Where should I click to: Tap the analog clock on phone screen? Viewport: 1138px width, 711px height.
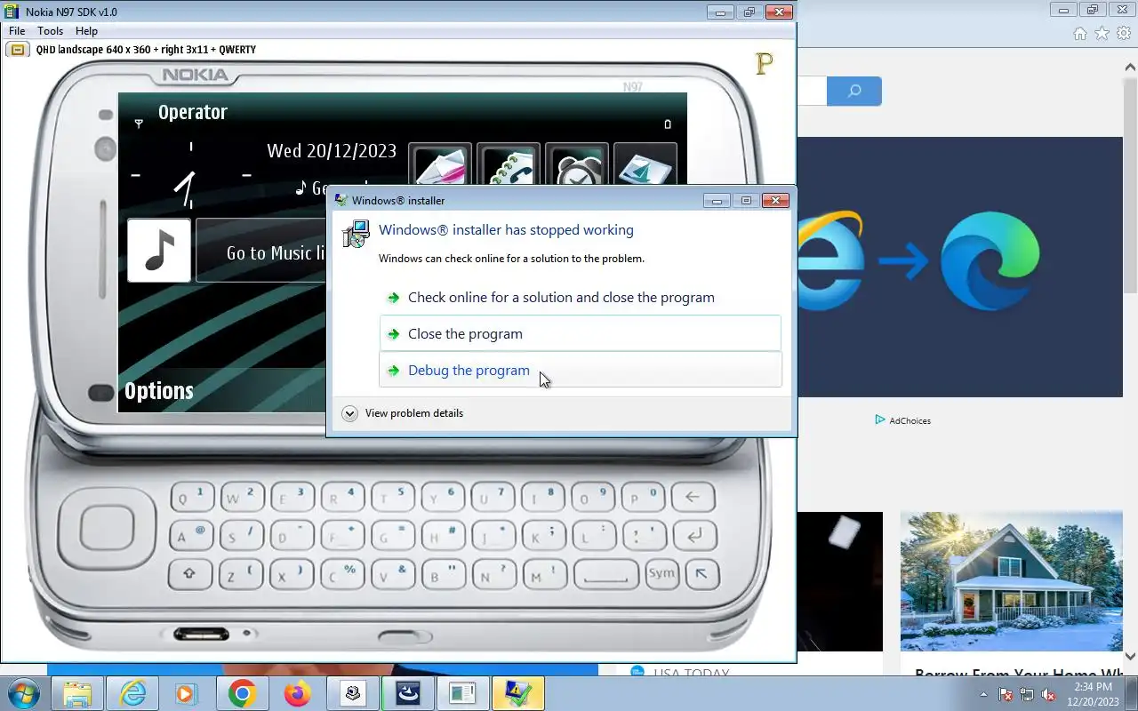click(x=190, y=175)
